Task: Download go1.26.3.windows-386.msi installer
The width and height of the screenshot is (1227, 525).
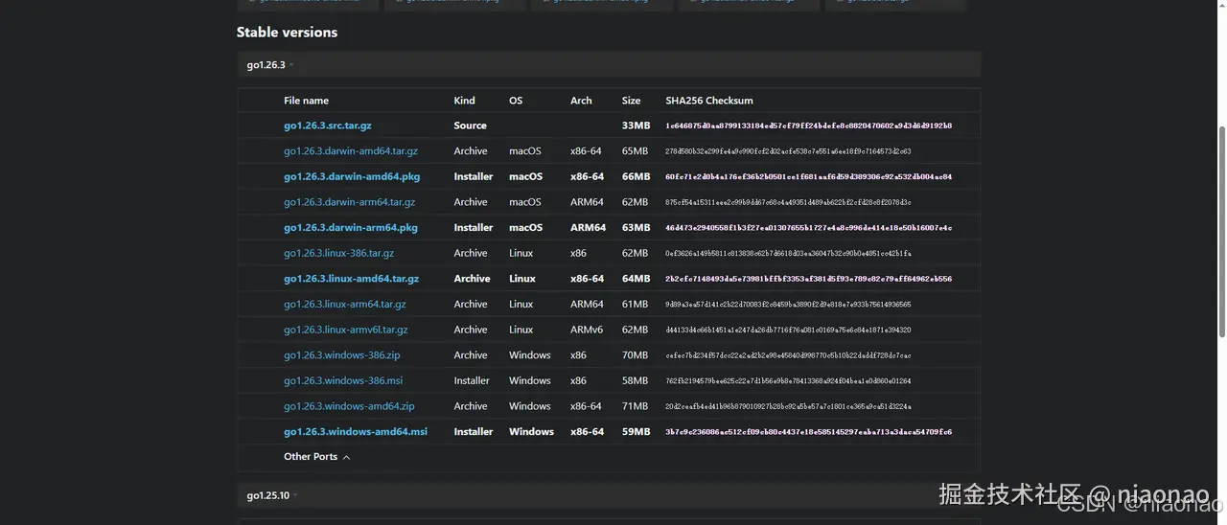Action: pos(343,380)
